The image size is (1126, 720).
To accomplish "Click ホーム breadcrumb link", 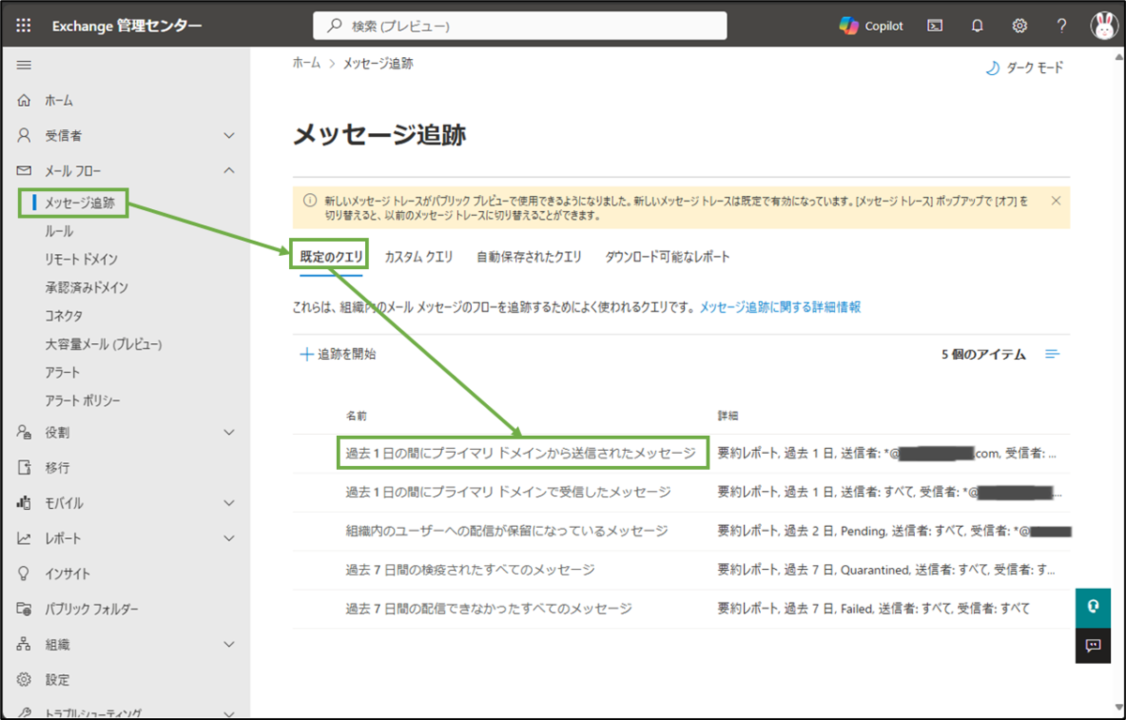I will [306, 64].
